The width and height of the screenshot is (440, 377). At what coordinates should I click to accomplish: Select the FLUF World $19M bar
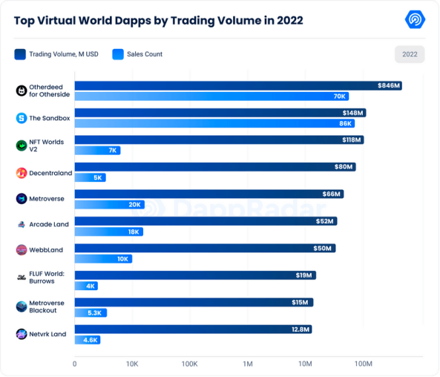[x=195, y=275]
